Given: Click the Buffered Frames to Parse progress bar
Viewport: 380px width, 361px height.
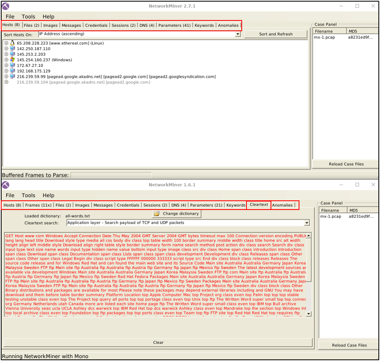Looking at the screenshot, I should 111,175.
